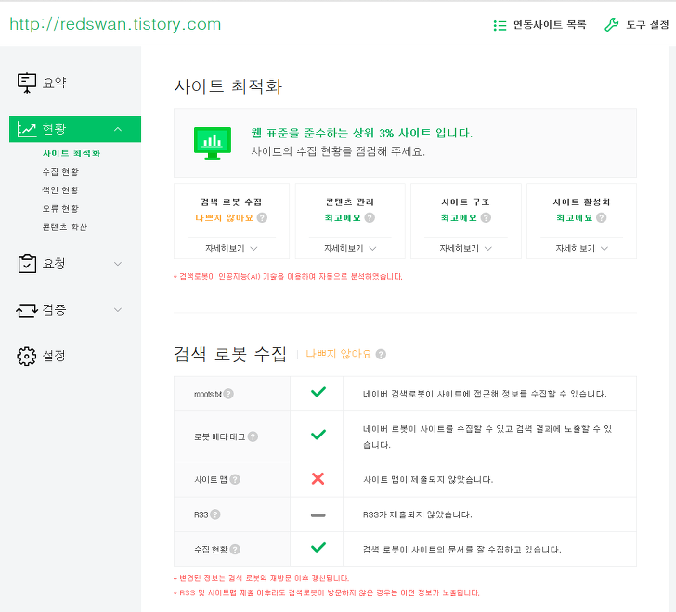Click help icon next to 수집 현황 row

[x=235, y=550]
